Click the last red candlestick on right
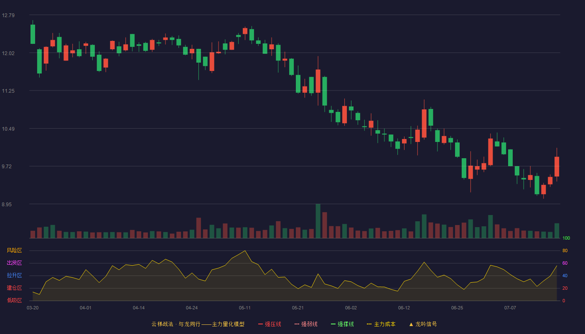 (557, 167)
